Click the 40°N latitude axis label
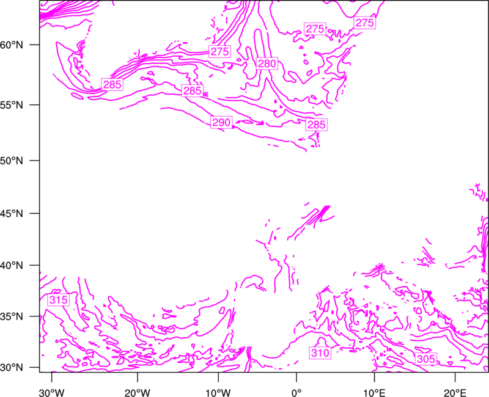The width and height of the screenshot is (489, 397). pyautogui.click(x=12, y=266)
